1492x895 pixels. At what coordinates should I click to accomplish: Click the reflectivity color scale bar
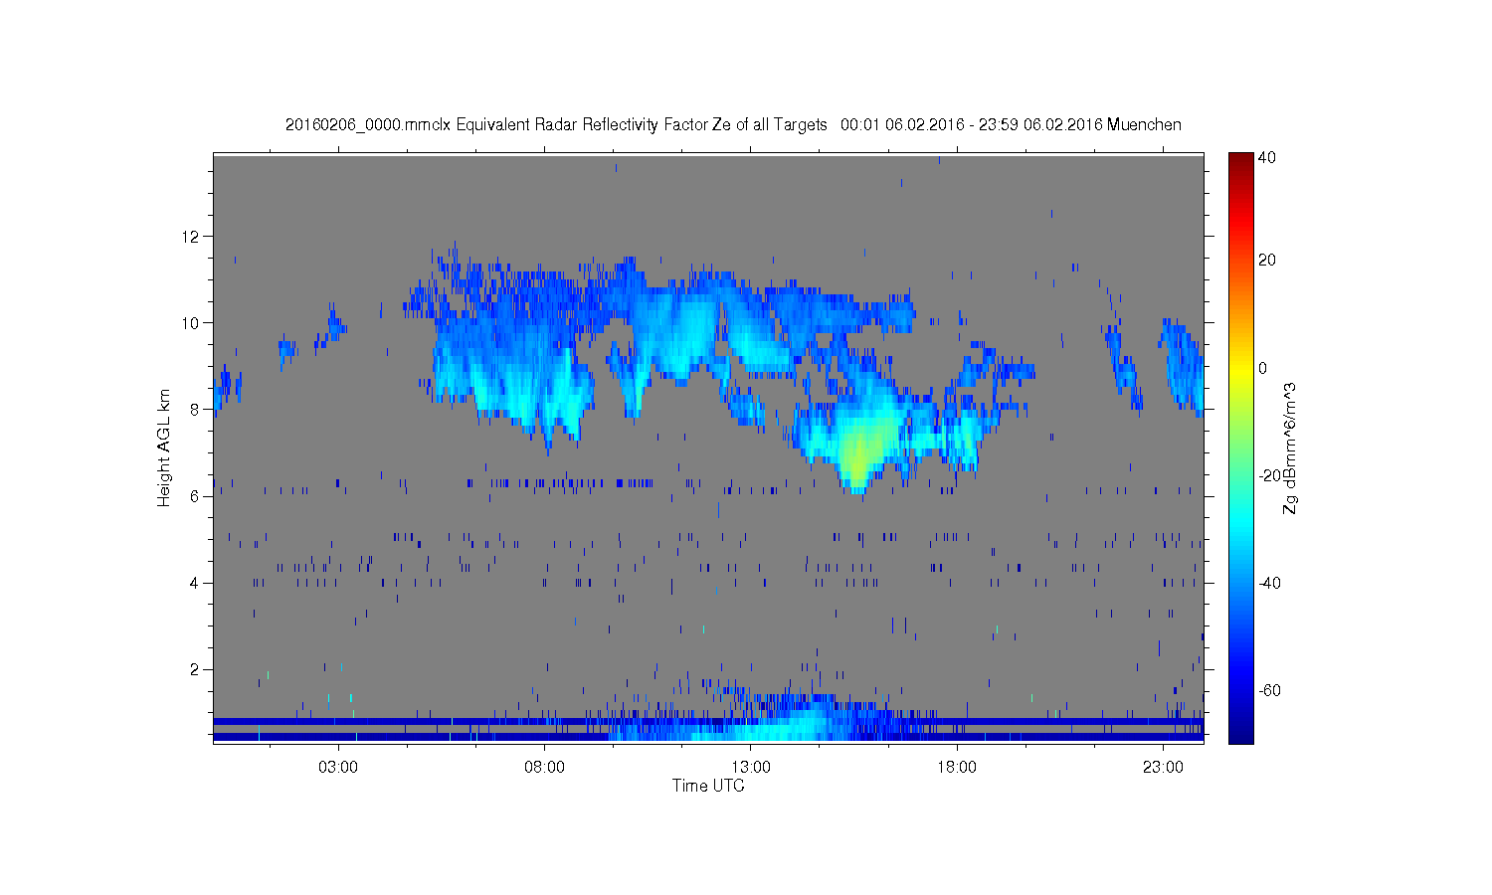[1240, 447]
